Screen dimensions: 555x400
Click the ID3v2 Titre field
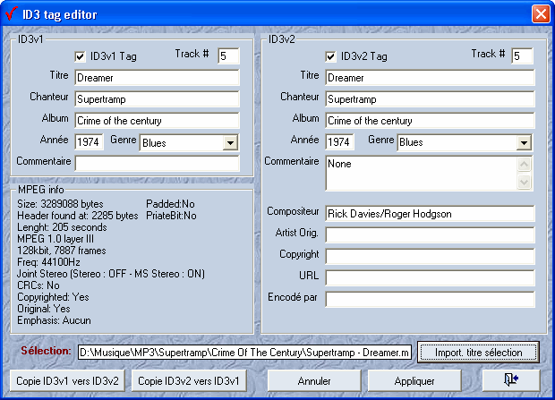coord(430,78)
